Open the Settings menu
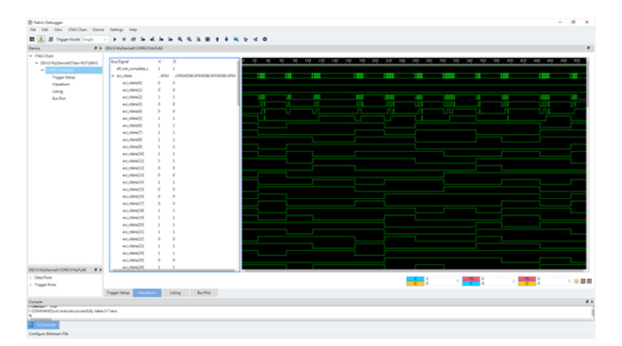This screenshot has width=622, height=346. coord(116,30)
